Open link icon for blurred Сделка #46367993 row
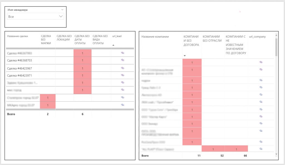This screenshot has width=285, height=165. (122, 53)
